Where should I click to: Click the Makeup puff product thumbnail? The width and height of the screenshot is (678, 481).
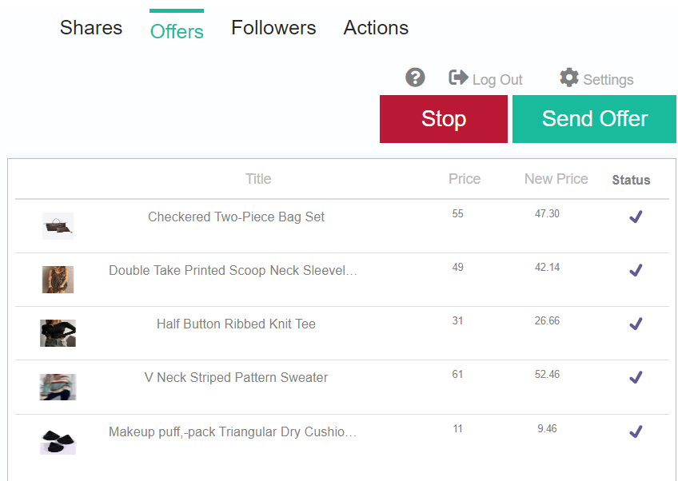coord(58,441)
